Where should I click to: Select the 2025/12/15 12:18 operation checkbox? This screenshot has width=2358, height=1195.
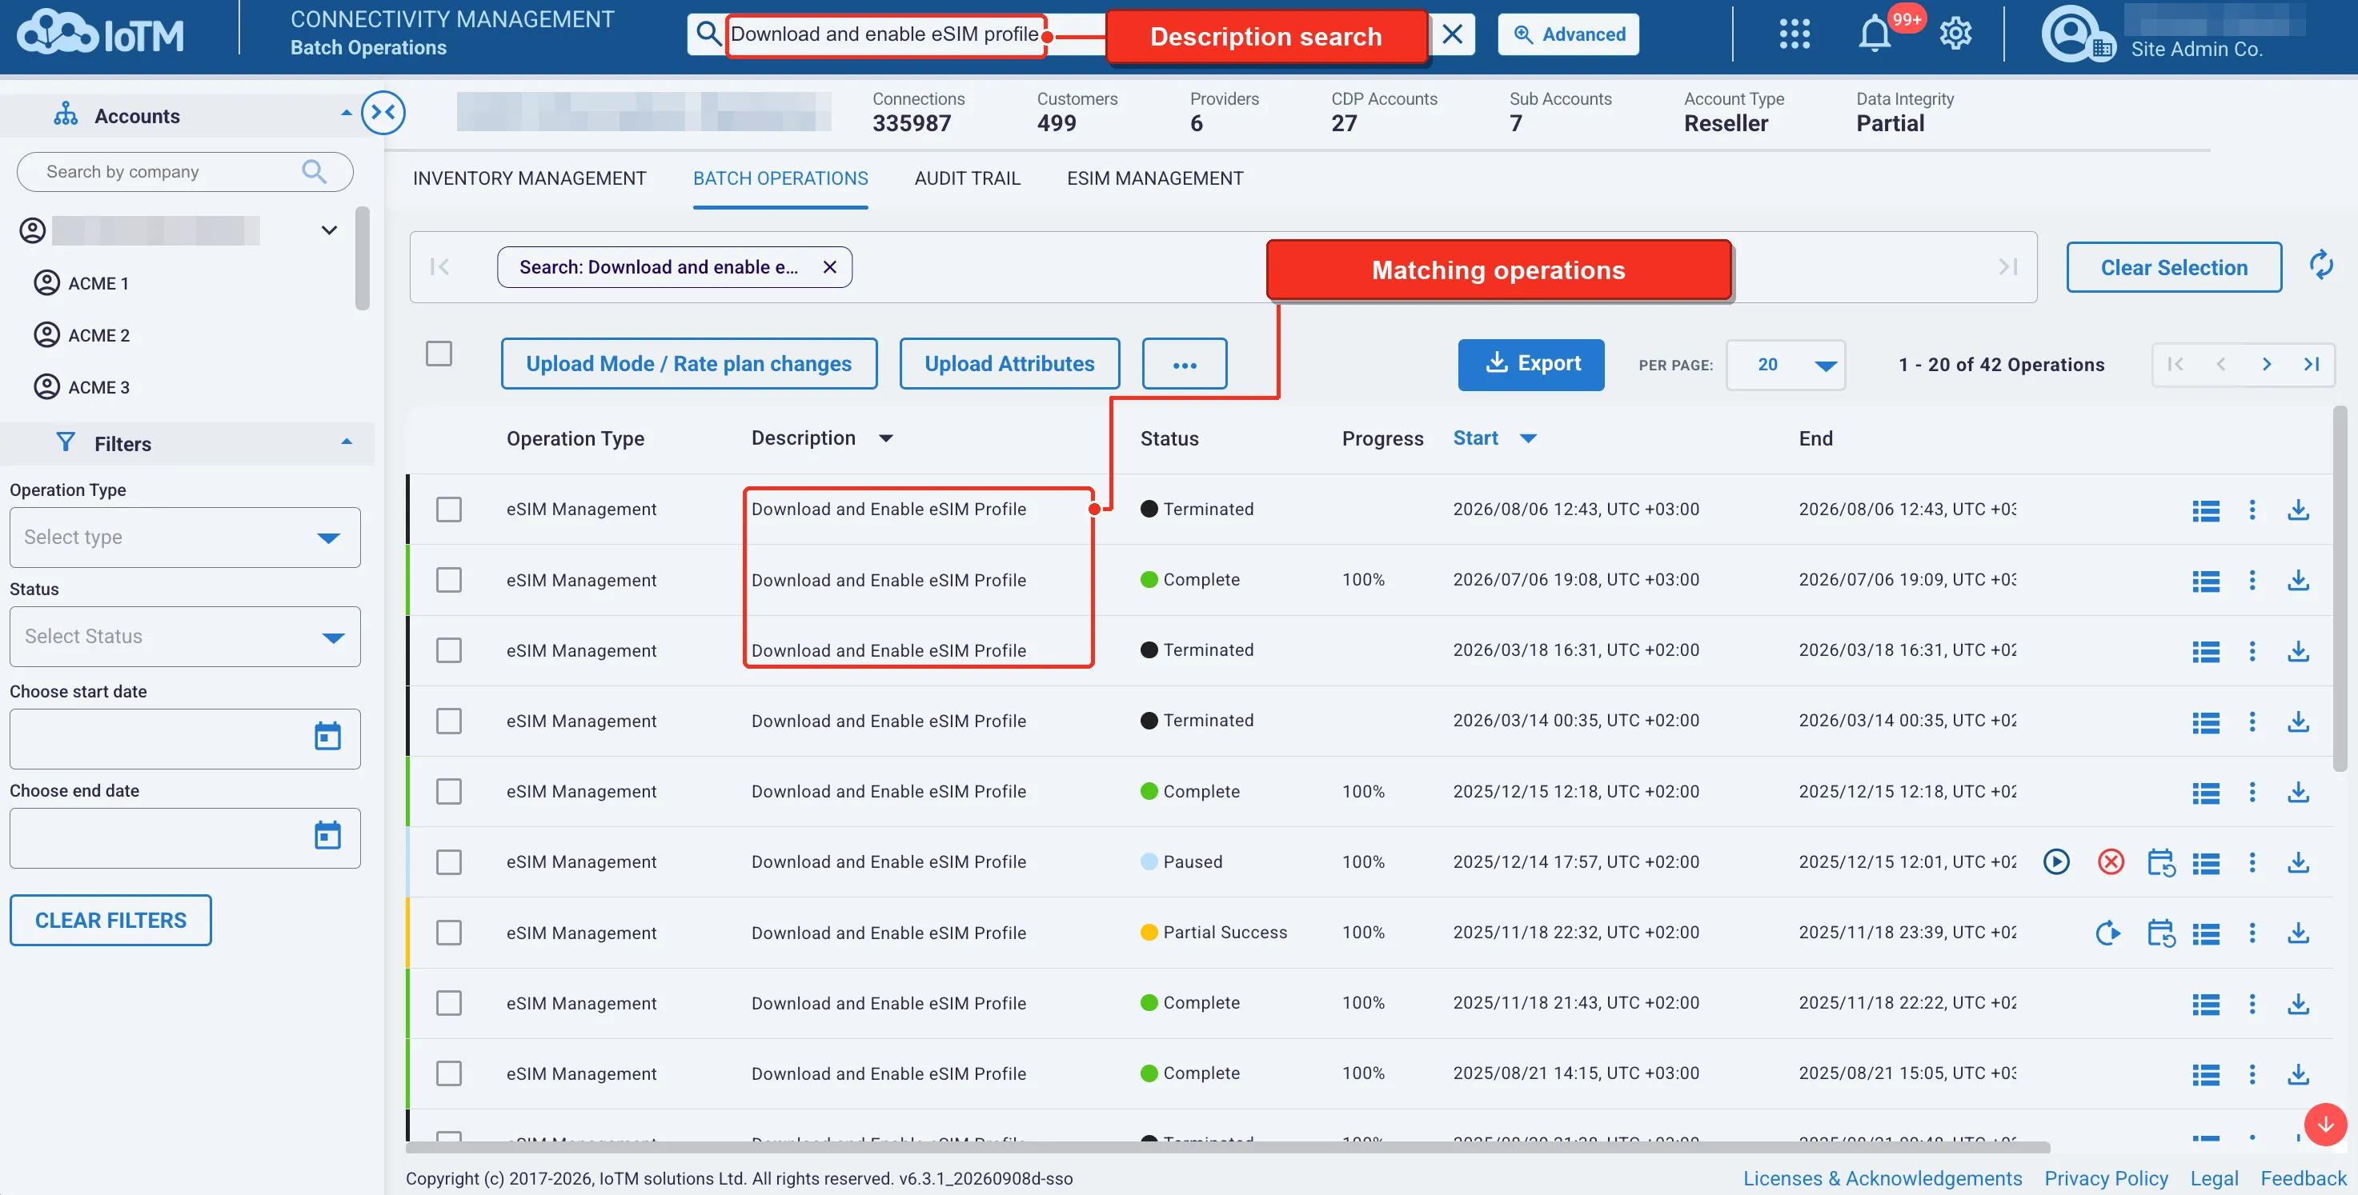tap(448, 792)
